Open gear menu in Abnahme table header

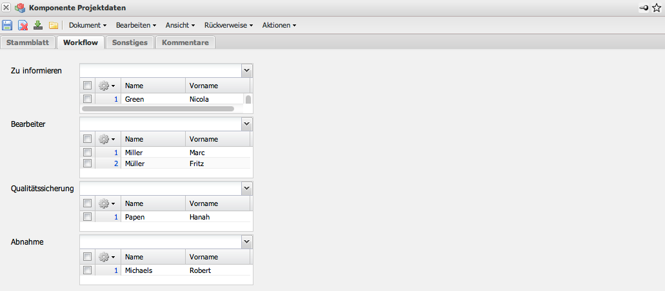pos(106,257)
